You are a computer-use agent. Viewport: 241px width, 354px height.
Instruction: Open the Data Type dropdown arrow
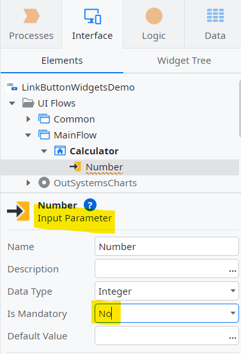[x=233, y=291]
